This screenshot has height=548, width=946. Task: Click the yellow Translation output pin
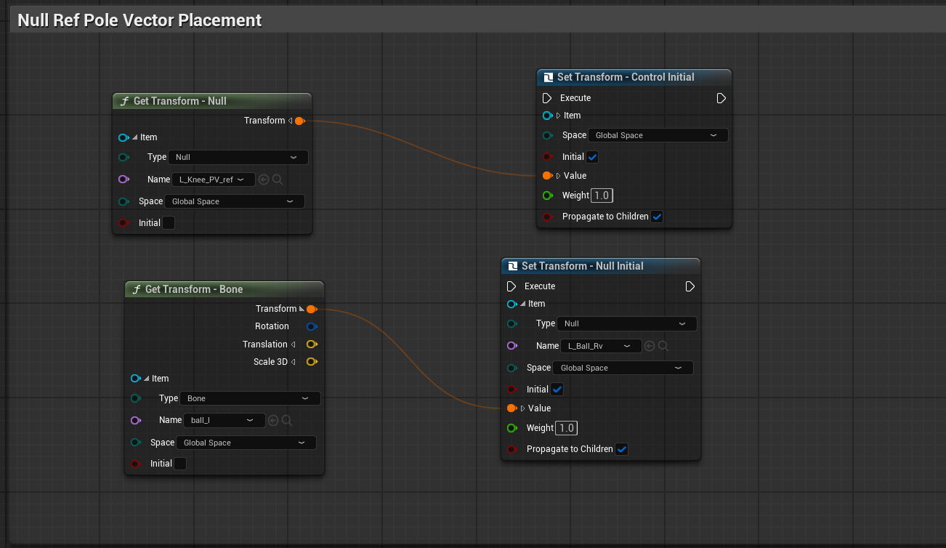pos(312,344)
